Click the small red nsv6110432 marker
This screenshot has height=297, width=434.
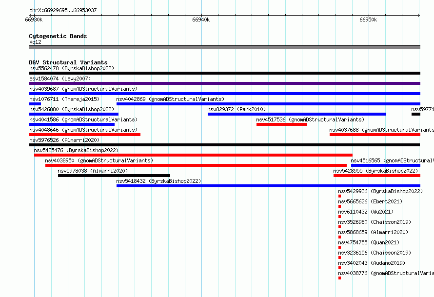click(339, 217)
